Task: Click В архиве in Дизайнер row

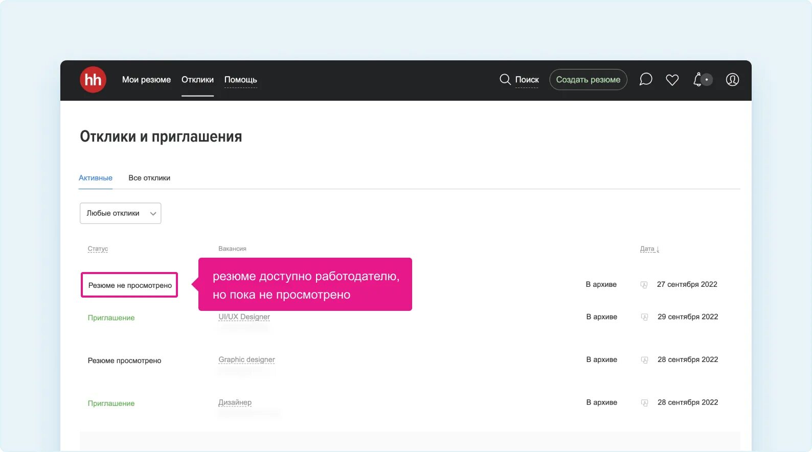Action: [602, 403]
